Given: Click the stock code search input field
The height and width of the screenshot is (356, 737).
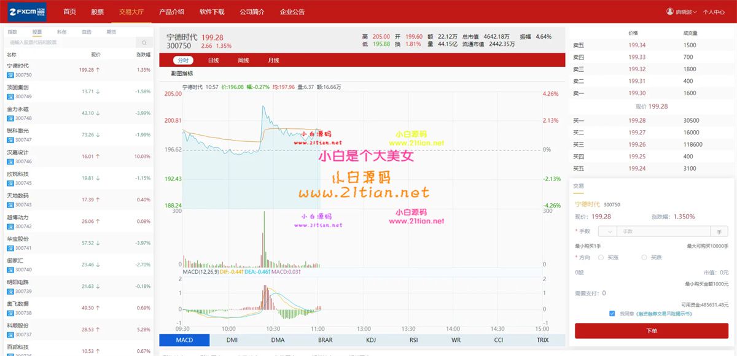Looking at the screenshot, I should [x=69, y=42].
